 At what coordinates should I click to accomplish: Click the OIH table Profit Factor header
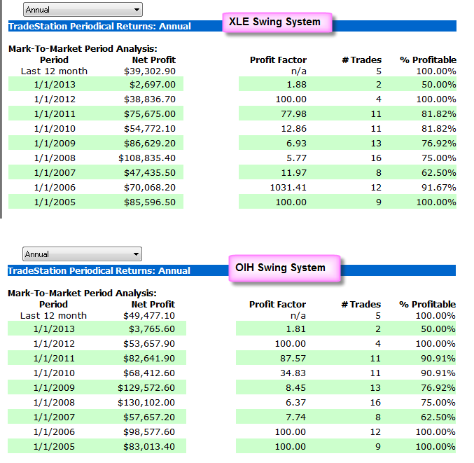point(278,304)
